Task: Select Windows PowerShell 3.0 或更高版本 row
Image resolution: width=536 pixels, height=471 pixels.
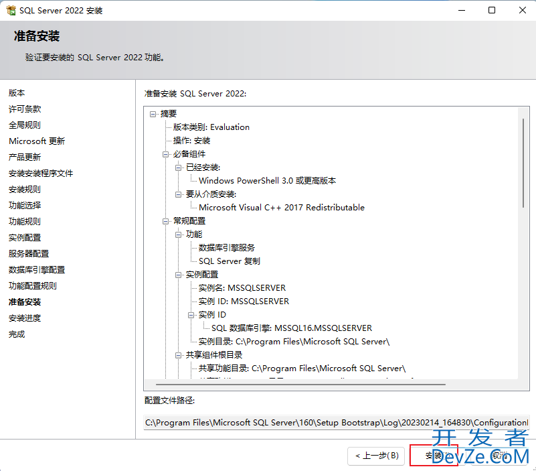Action: tap(267, 181)
